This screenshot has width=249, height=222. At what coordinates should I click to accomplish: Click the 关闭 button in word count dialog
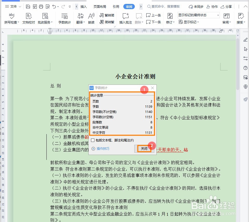(x=144, y=148)
